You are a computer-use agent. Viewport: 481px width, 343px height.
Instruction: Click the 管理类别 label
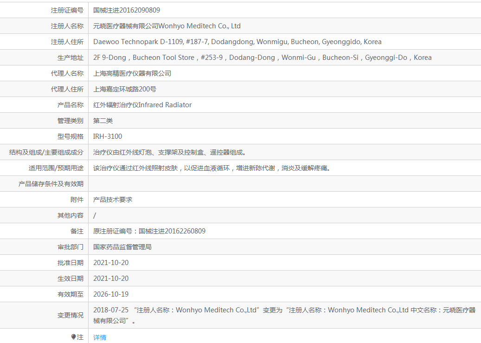(71, 121)
